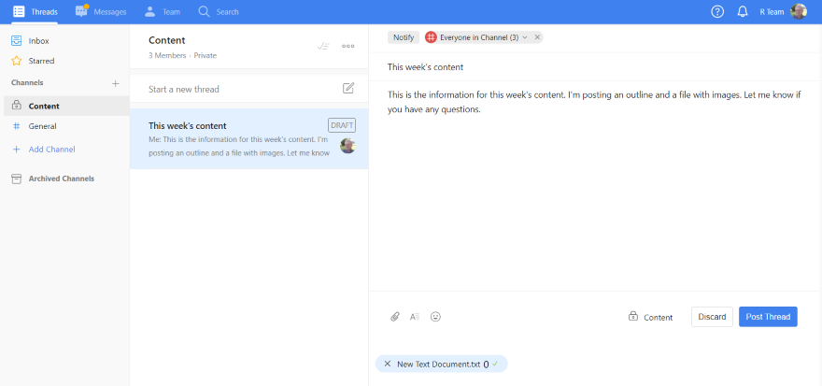The width and height of the screenshot is (822, 386).
Task: Open the Search tab
Action: tap(219, 11)
